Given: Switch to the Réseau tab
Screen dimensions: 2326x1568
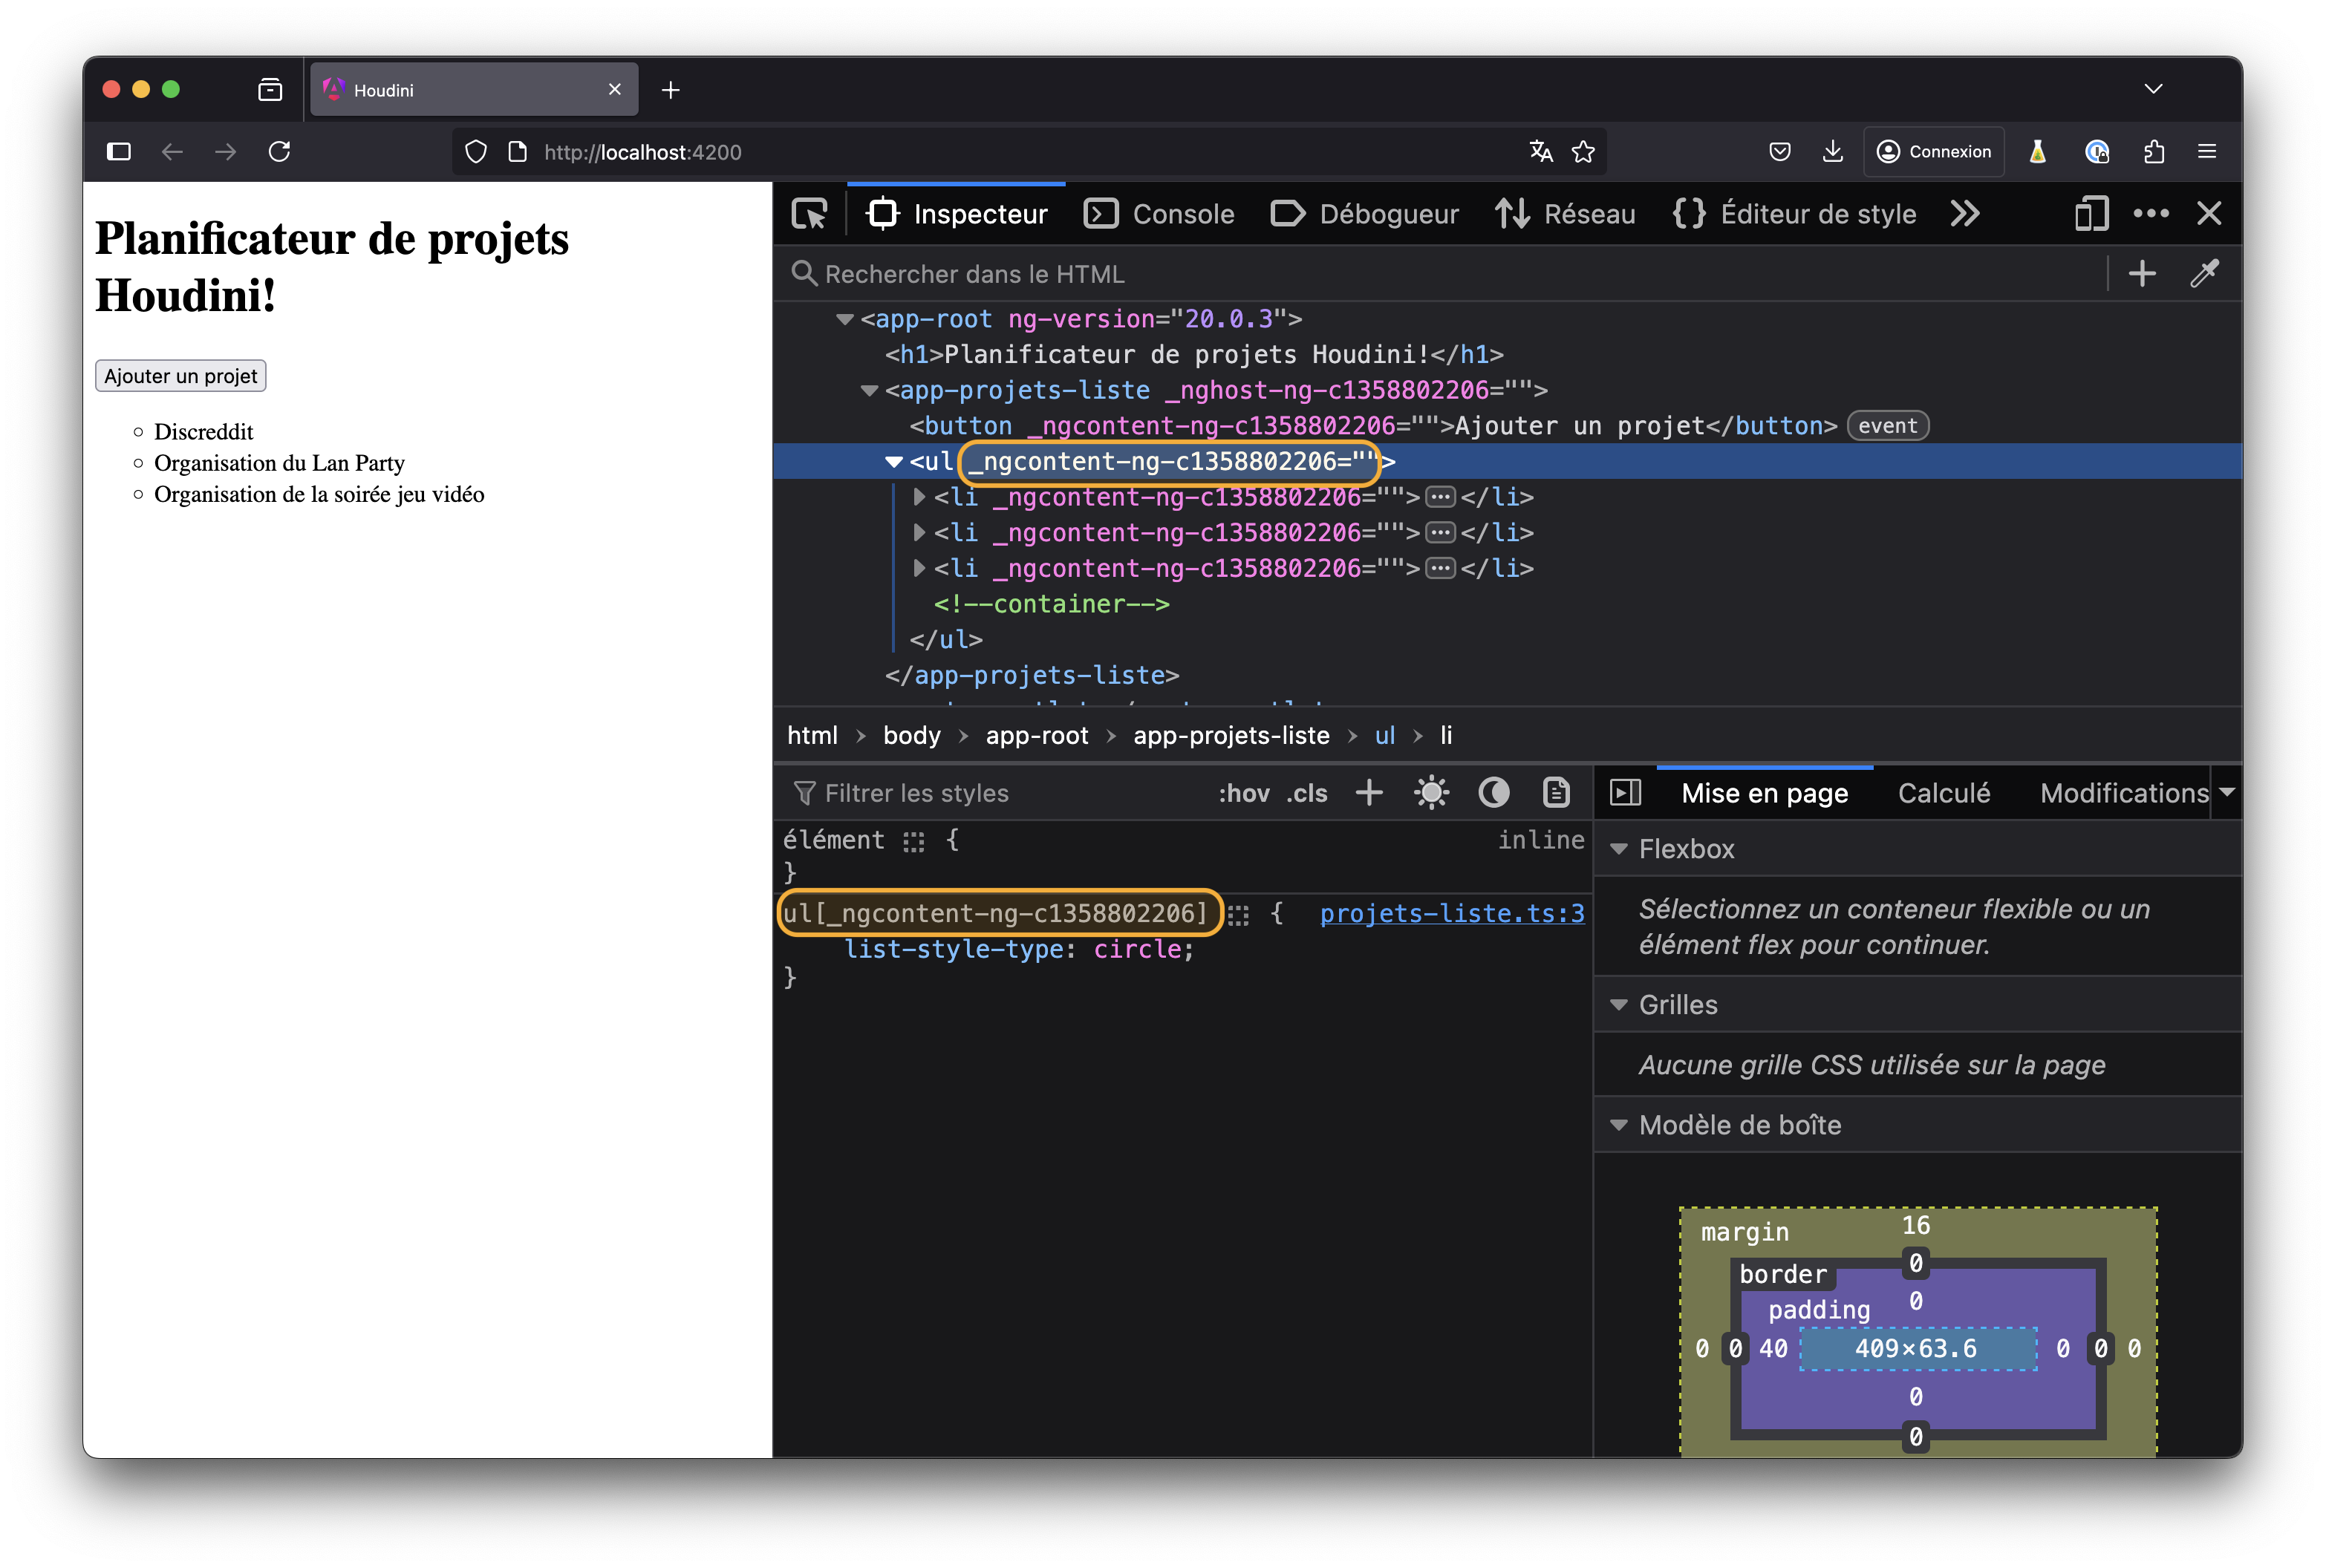Looking at the screenshot, I should pos(1565,214).
